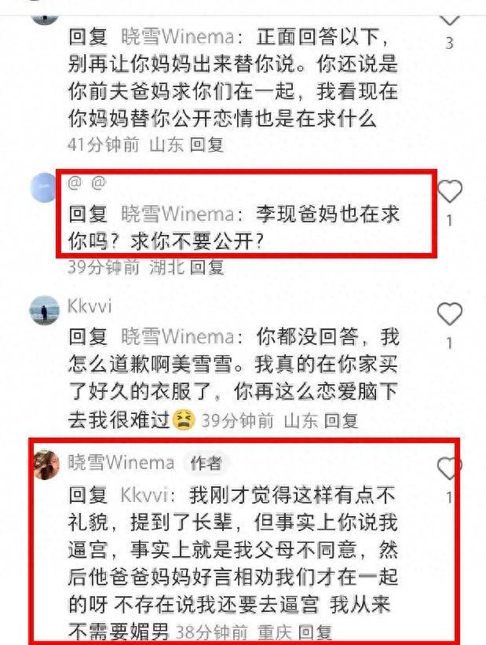Like the top comment showing 3 likes
The height and width of the screenshot is (645, 486).
[x=449, y=19]
